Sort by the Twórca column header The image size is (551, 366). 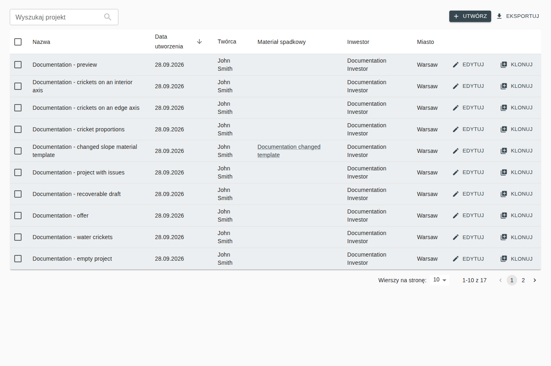pyautogui.click(x=227, y=41)
